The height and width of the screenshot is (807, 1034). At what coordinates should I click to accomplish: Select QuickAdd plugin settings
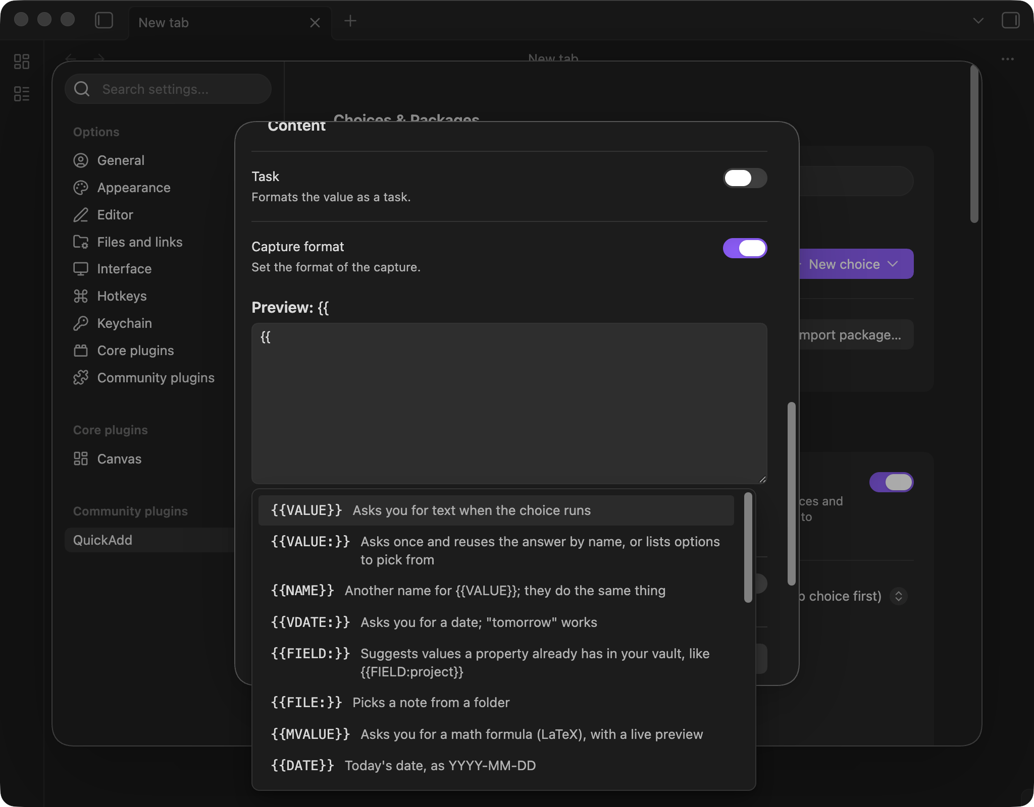click(149, 540)
